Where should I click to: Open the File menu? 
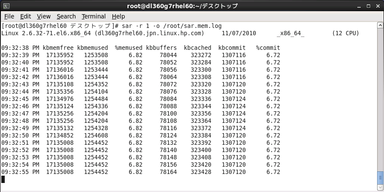[x=9, y=16]
